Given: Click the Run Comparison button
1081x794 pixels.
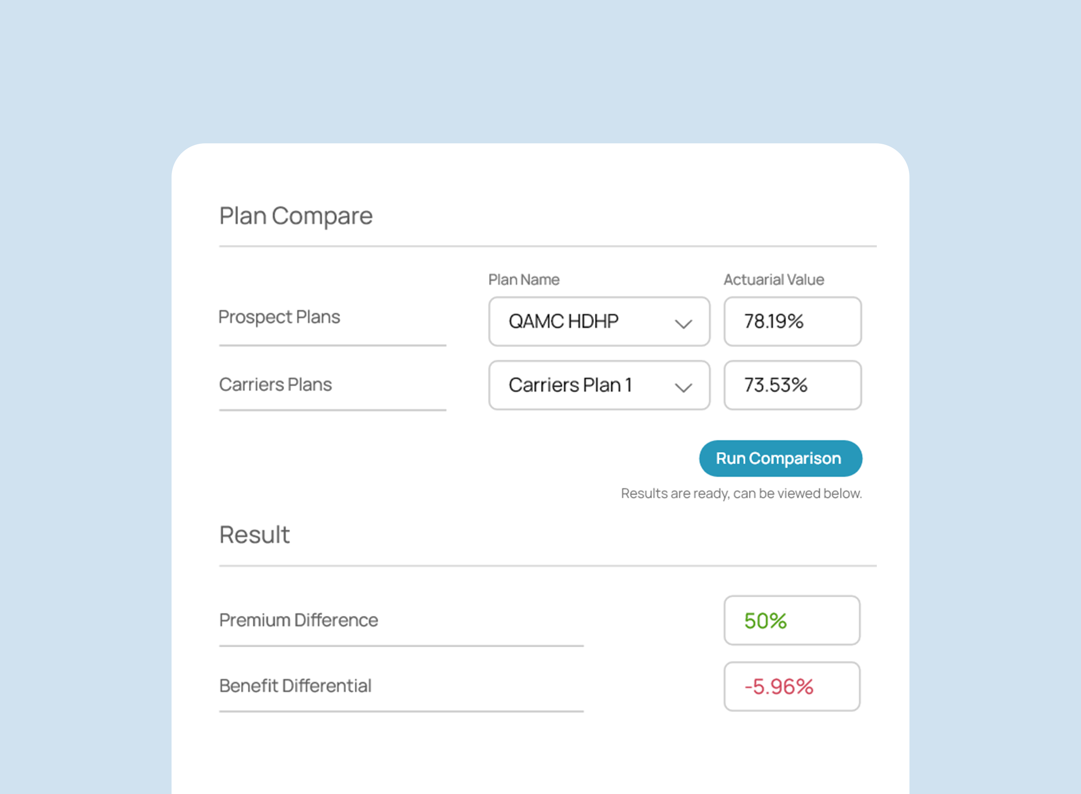Looking at the screenshot, I should point(781,459).
